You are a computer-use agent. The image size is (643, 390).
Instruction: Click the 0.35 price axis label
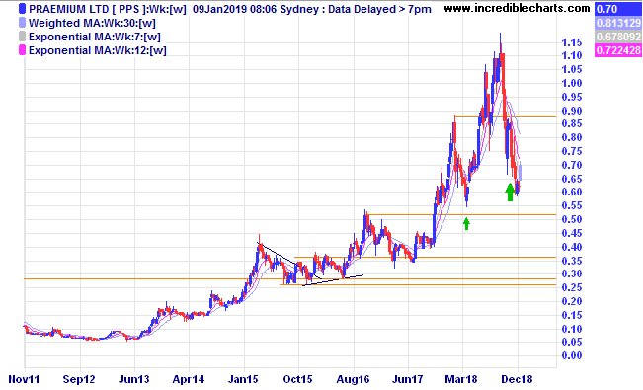572,261
